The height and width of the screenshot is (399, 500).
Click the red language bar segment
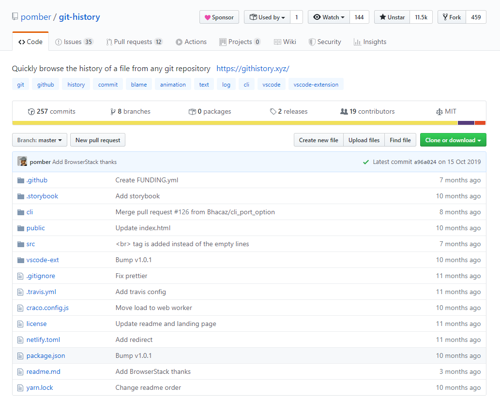[x=480, y=123]
